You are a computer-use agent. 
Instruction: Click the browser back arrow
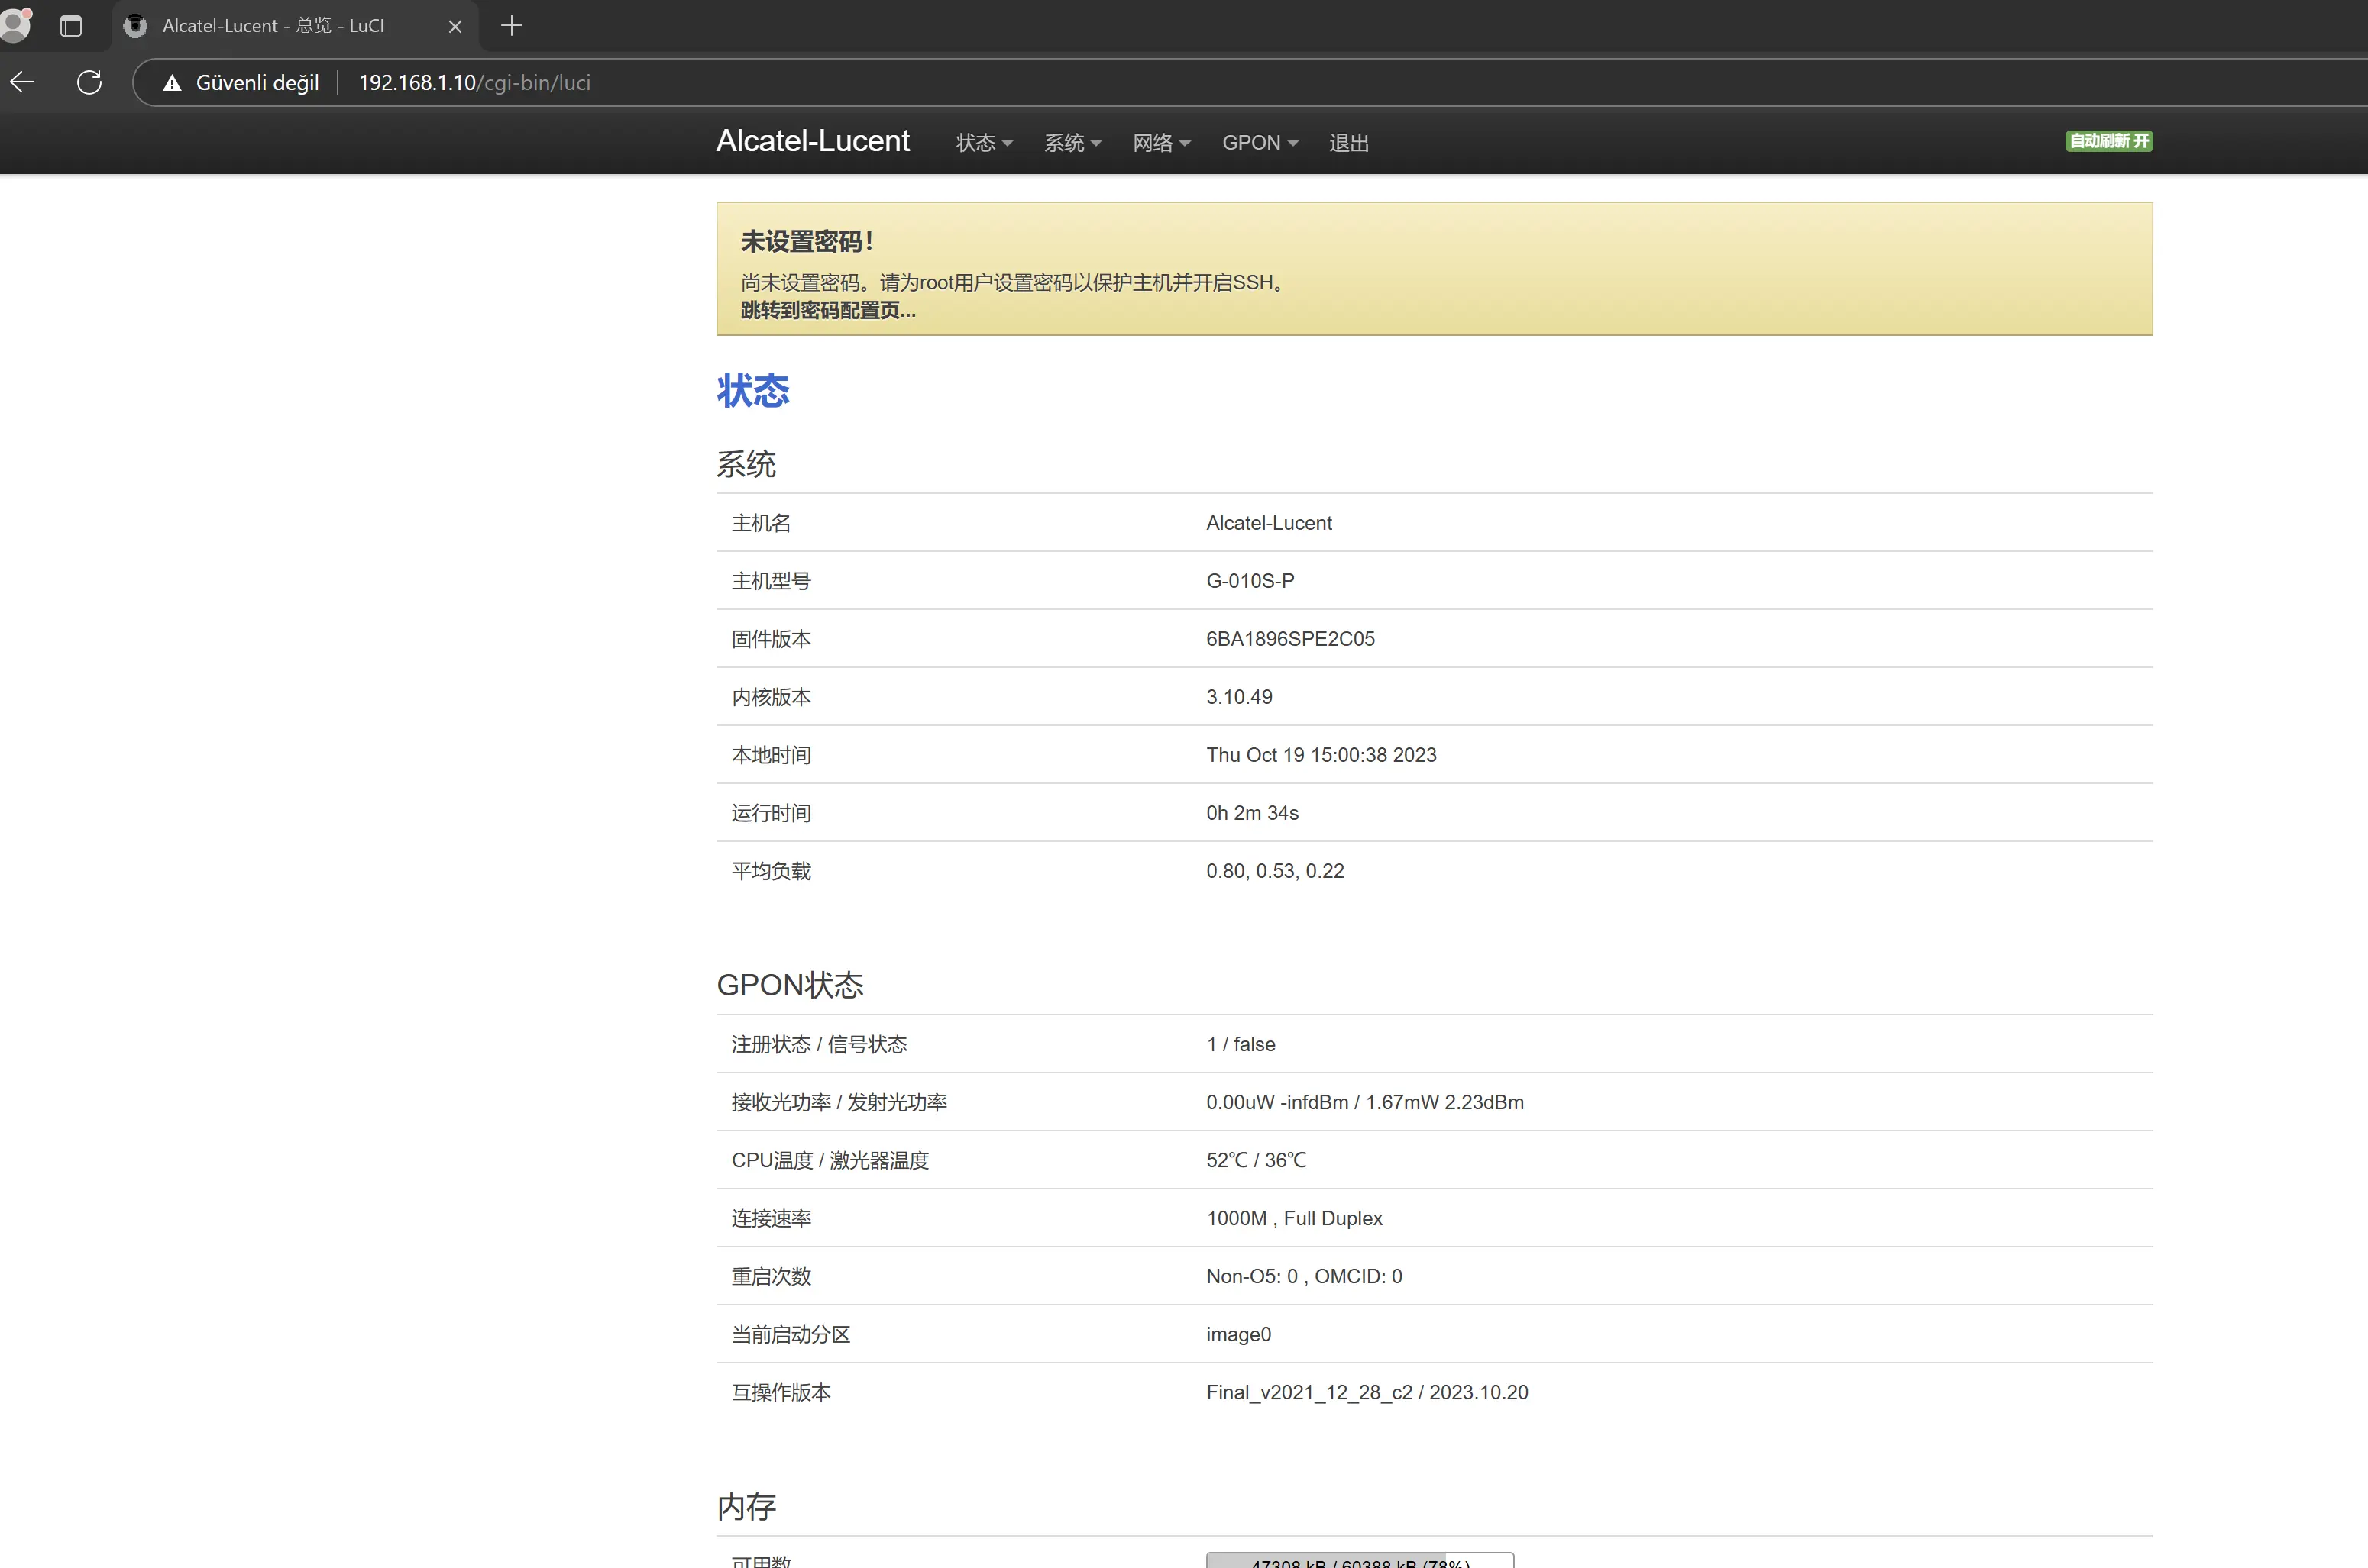pyautogui.click(x=22, y=82)
